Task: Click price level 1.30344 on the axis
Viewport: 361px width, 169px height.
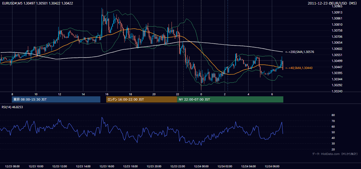Action: click(338, 79)
